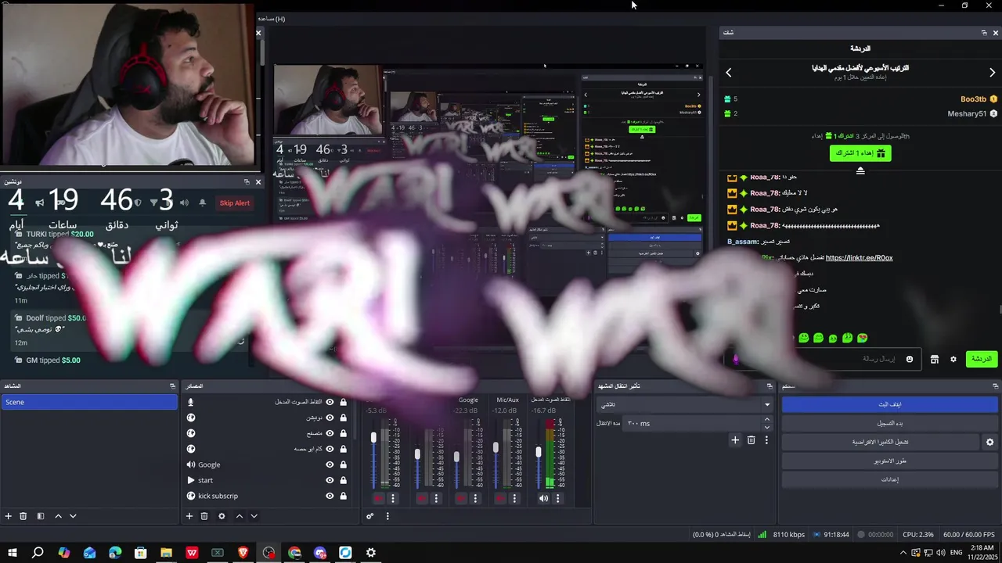This screenshot has height=563, width=1002.
Task: Open advanced audio properties gears icon
Action: (x=370, y=516)
